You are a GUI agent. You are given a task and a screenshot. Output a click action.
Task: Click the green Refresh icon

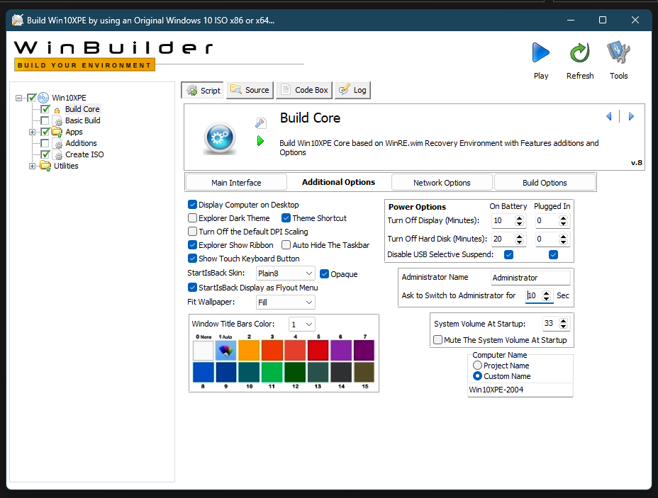[x=580, y=53]
